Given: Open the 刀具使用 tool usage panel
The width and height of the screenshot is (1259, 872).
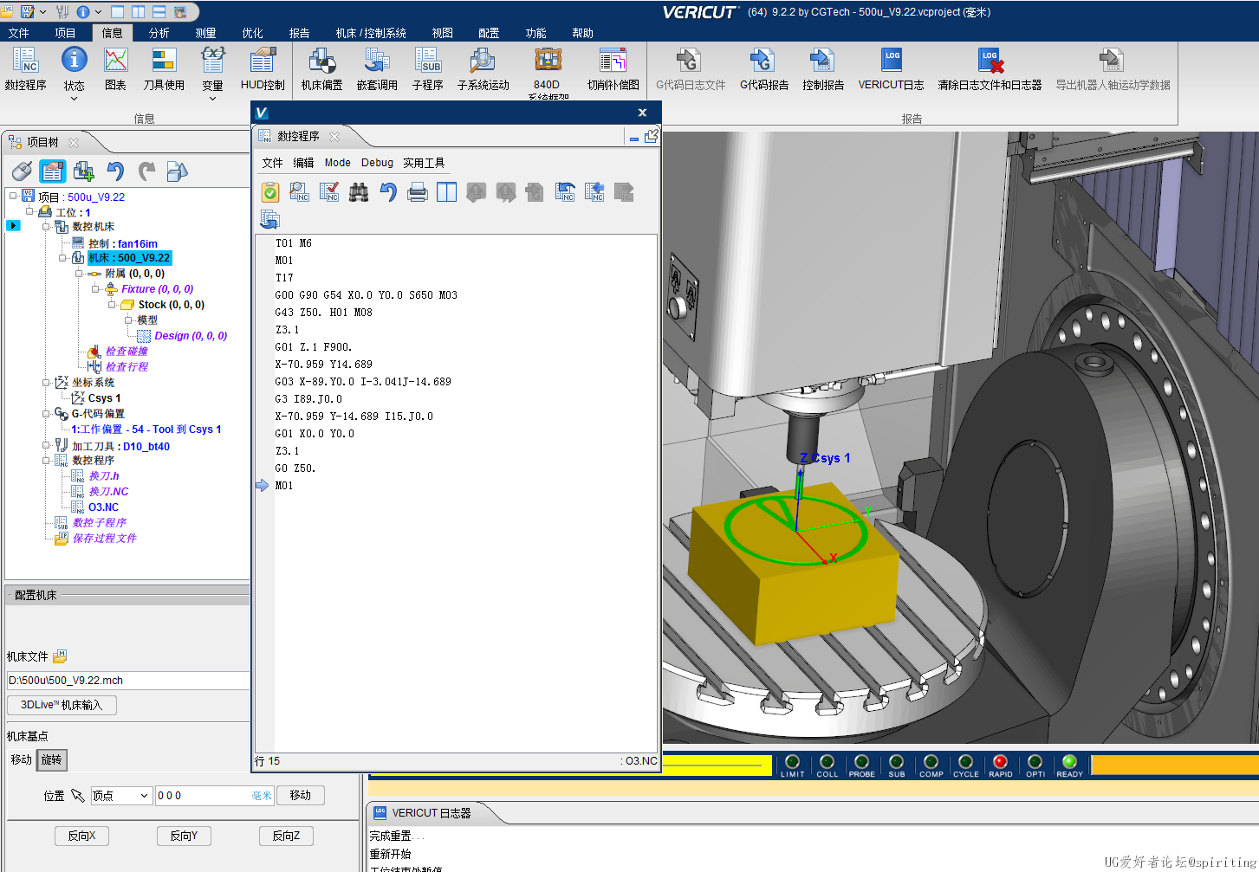Looking at the screenshot, I should (x=164, y=68).
